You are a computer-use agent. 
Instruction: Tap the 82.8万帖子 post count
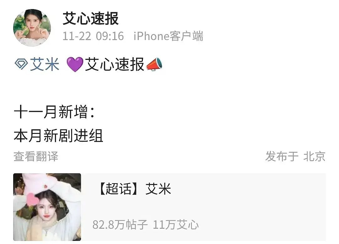coord(120,225)
